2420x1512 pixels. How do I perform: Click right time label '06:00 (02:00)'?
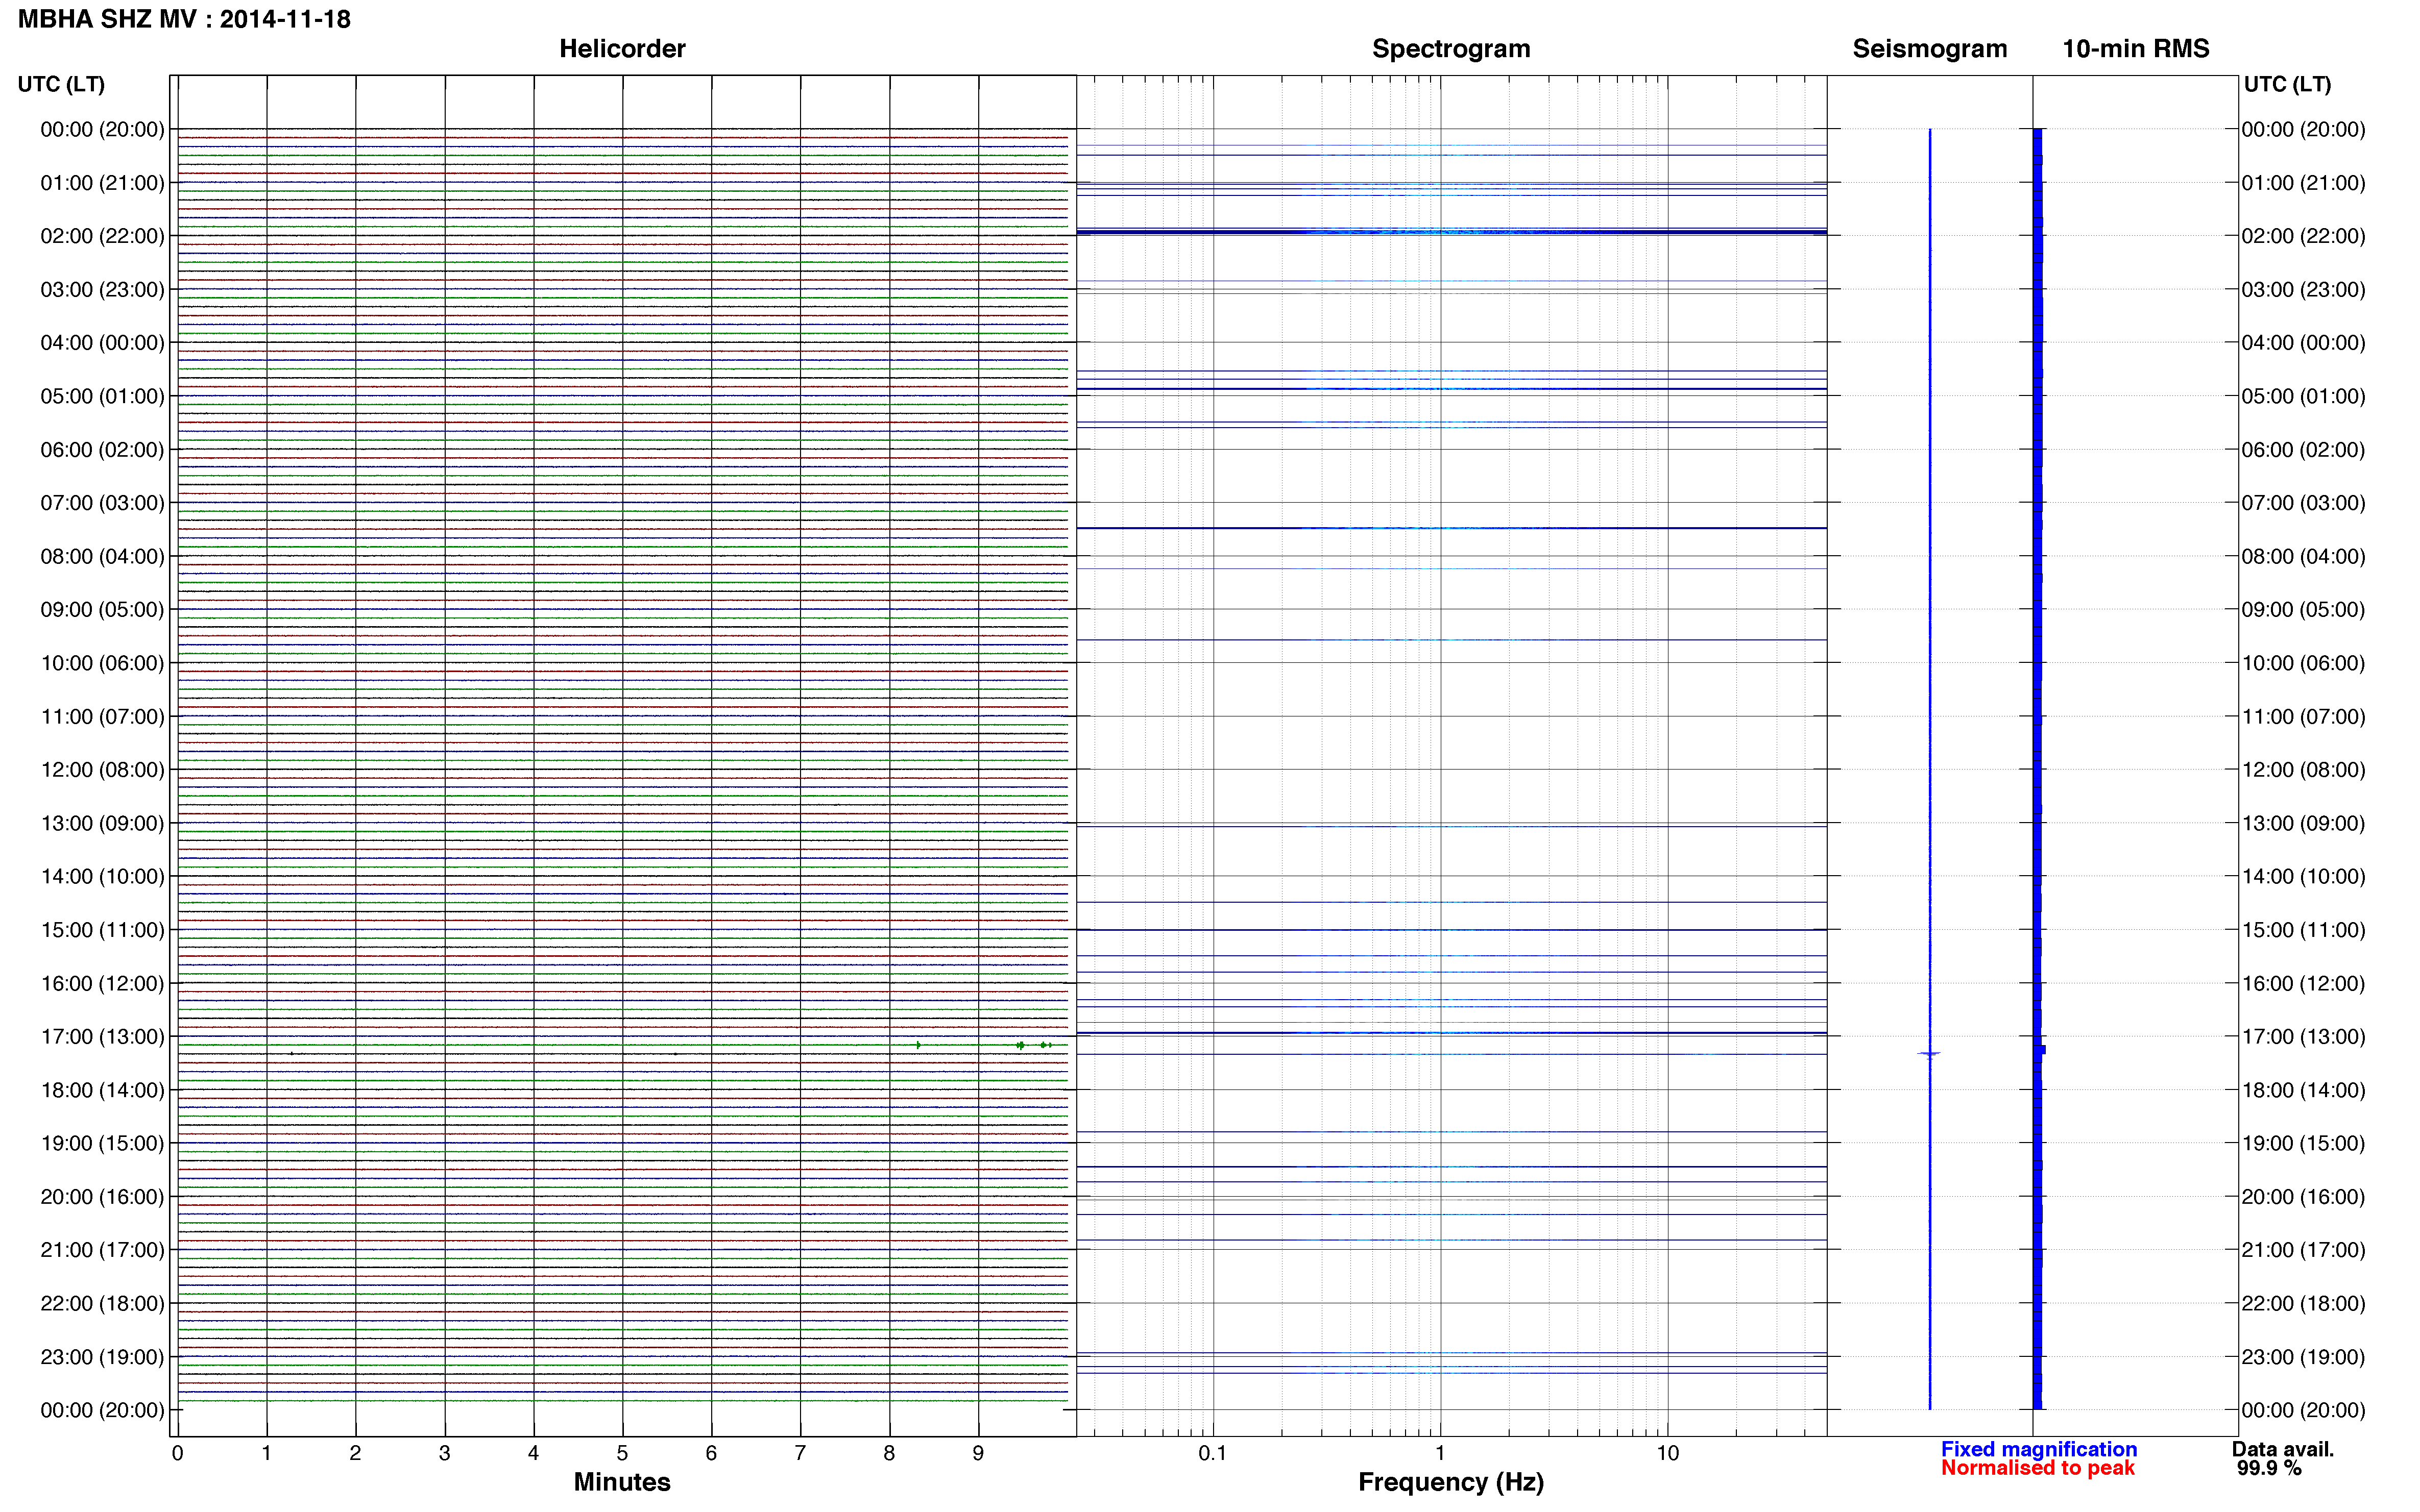(2303, 450)
